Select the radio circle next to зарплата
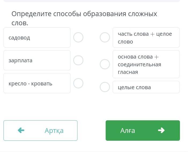The image size is (188, 152). coord(78,60)
